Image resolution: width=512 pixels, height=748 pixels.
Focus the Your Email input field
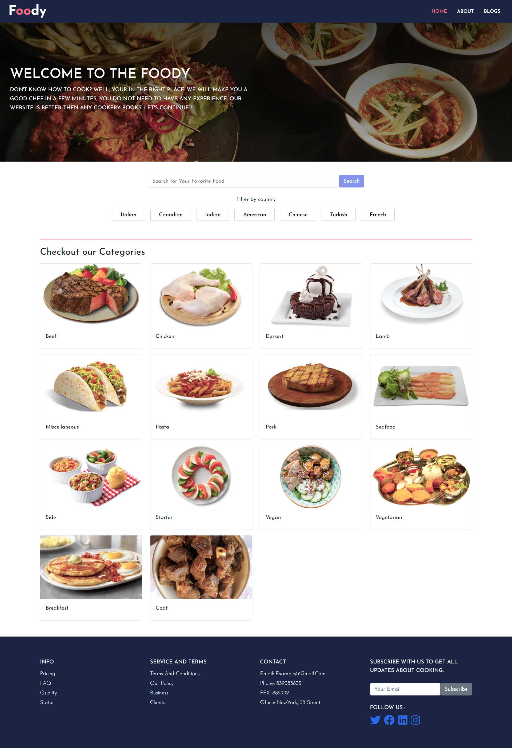click(x=405, y=689)
